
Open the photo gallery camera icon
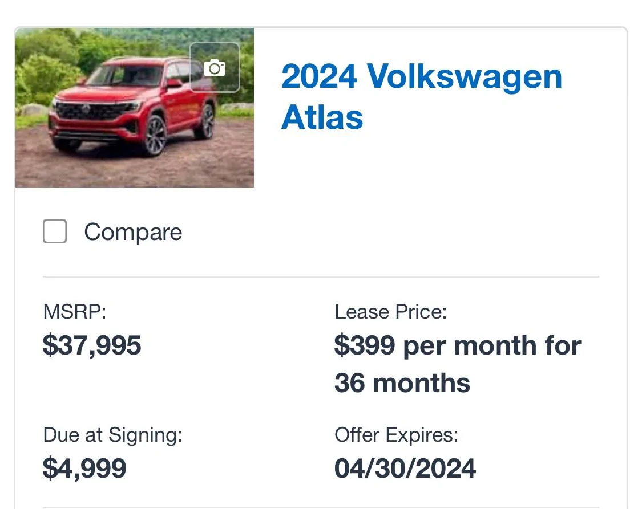(x=215, y=67)
